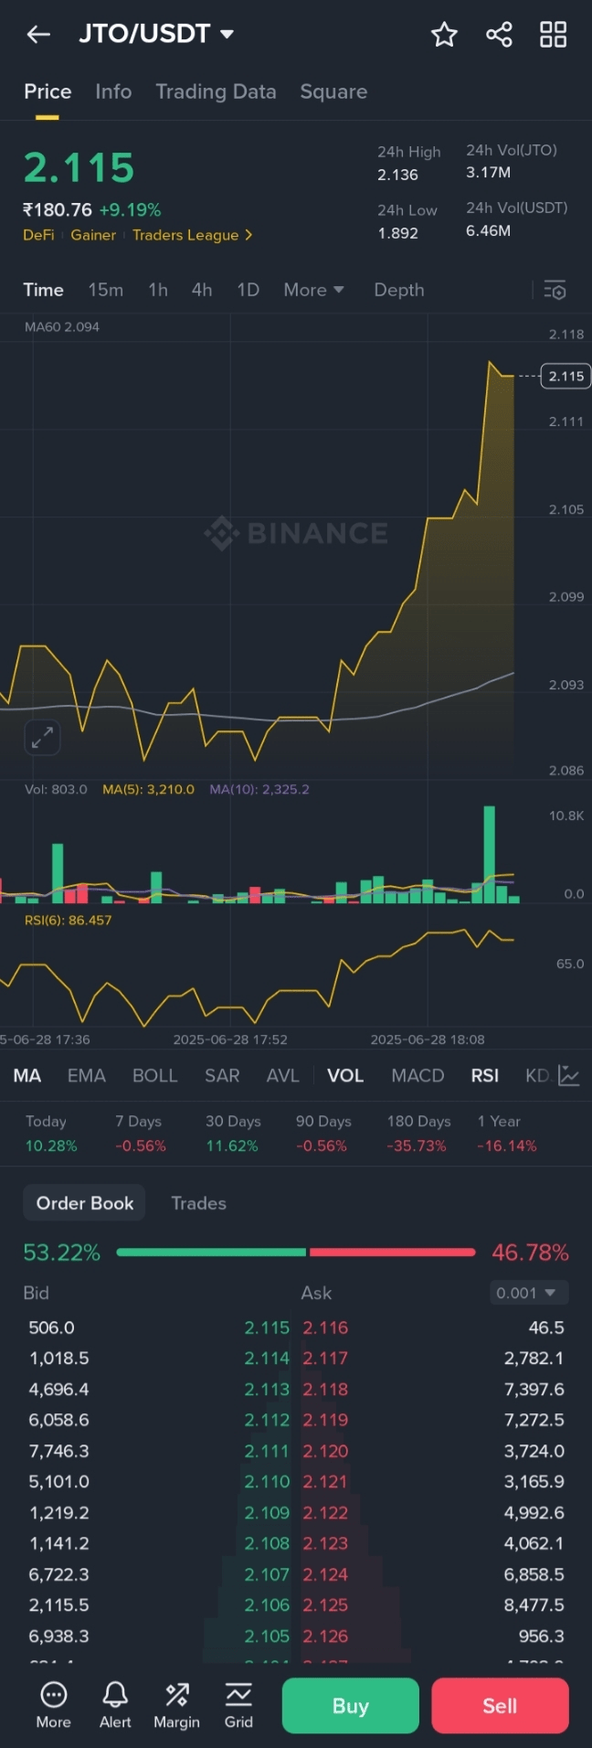Expand the More timeframes dropdown
The image size is (592, 1748).
click(x=313, y=290)
